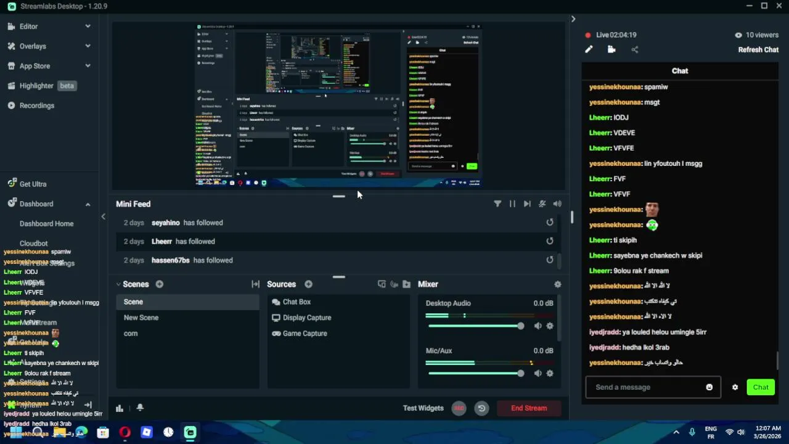
Task: Click the chat panel scrollbar
Action: [x=777, y=360]
